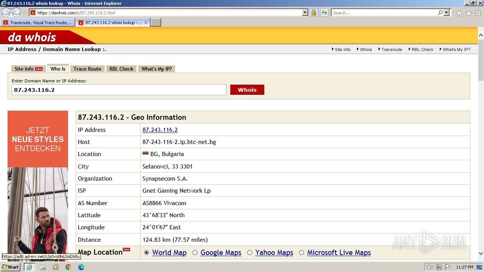Viewport: 484px width, 272px height.
Task: Click the Start button
Action: pos(11,267)
